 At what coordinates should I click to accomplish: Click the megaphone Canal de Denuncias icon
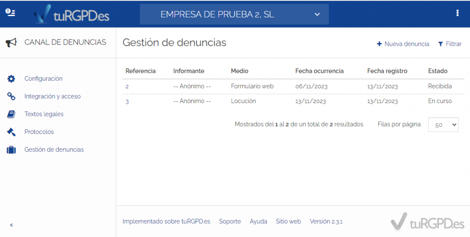click(11, 43)
